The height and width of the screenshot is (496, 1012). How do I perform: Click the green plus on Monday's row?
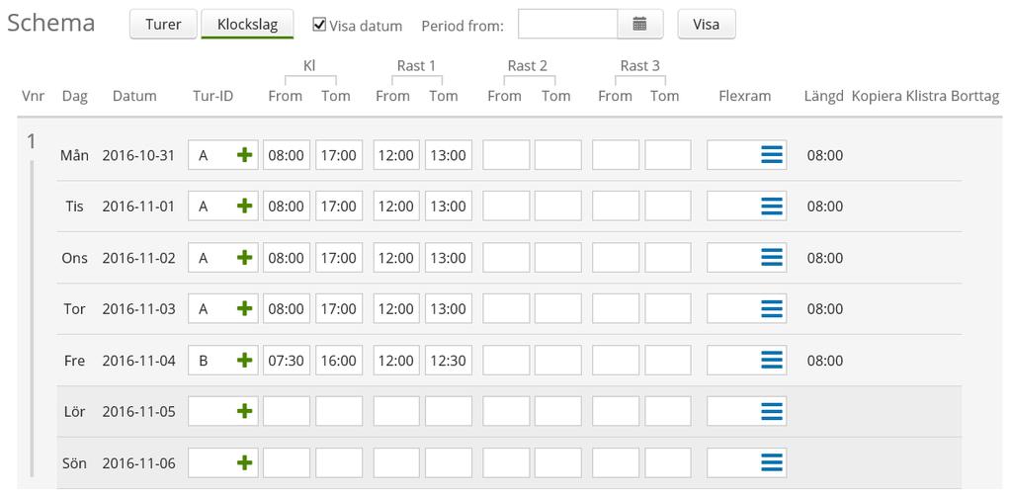[x=244, y=155]
